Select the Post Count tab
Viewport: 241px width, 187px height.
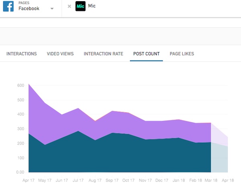click(x=146, y=54)
